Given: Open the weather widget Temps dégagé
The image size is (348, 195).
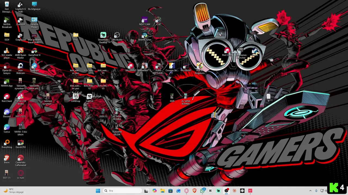Looking at the screenshot, I should click(14, 191).
